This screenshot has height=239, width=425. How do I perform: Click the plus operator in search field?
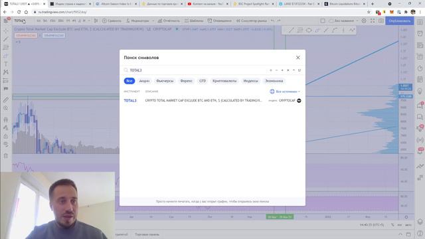point(282,70)
